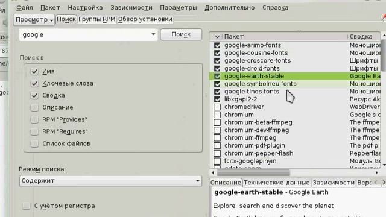Open the Пакет menu
The image size is (386, 217).
[50, 8]
